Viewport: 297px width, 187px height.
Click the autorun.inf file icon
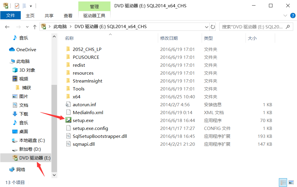(x=68, y=104)
